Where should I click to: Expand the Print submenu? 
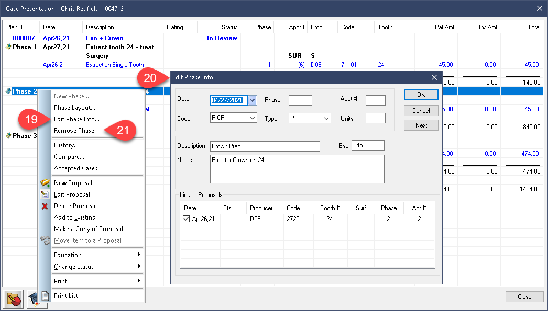pyautogui.click(x=97, y=281)
